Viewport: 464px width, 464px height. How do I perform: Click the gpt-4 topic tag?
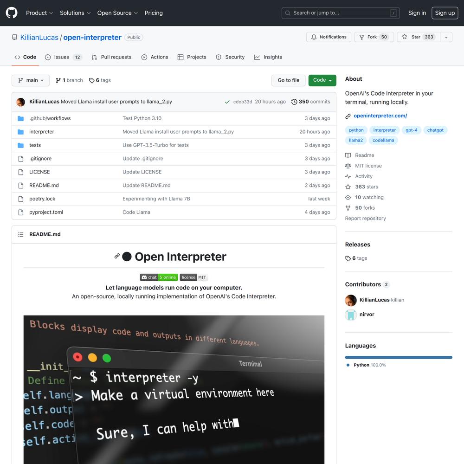tap(411, 130)
